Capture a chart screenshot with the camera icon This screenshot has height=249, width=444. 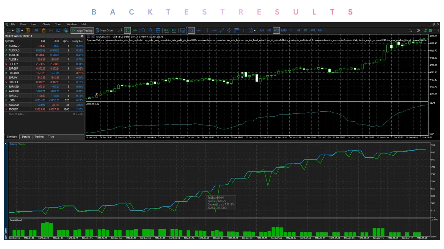183,30
